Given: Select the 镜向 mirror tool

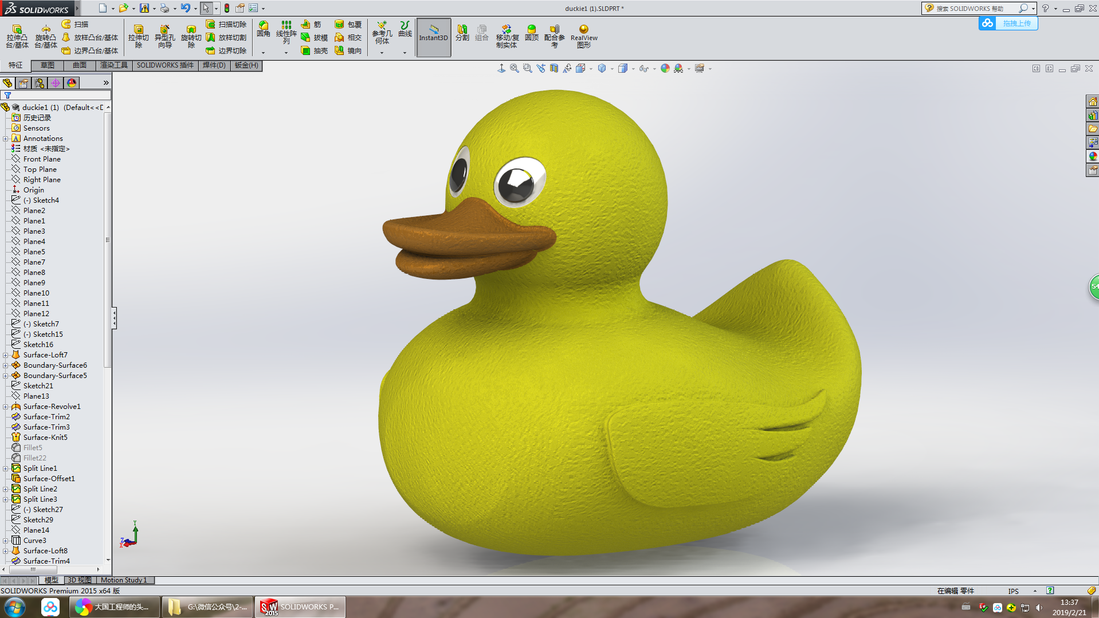Looking at the screenshot, I should point(348,51).
